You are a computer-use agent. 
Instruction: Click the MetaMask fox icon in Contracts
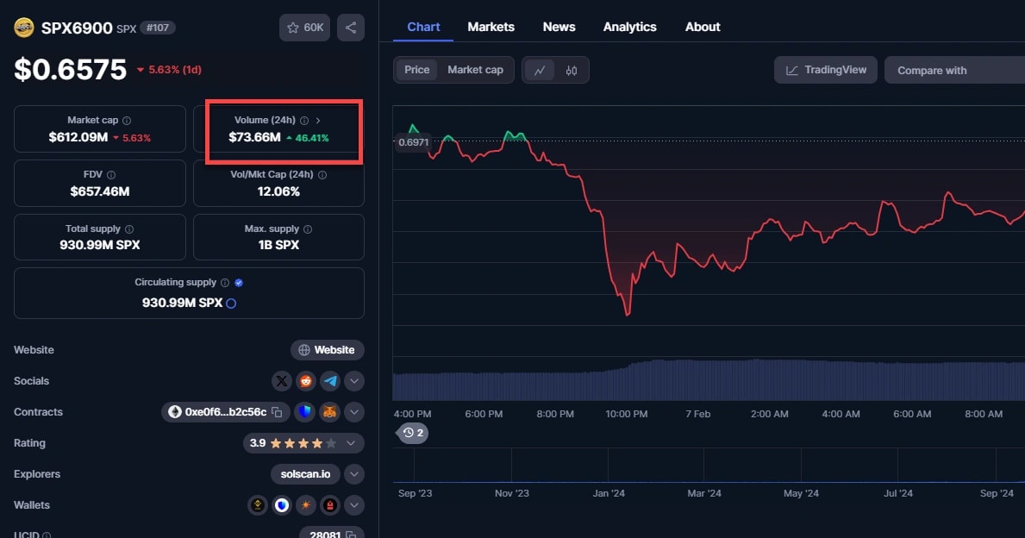pyautogui.click(x=330, y=412)
